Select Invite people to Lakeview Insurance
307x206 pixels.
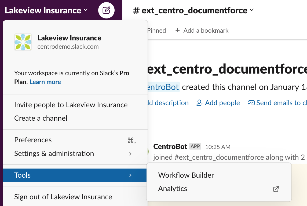pos(75,105)
